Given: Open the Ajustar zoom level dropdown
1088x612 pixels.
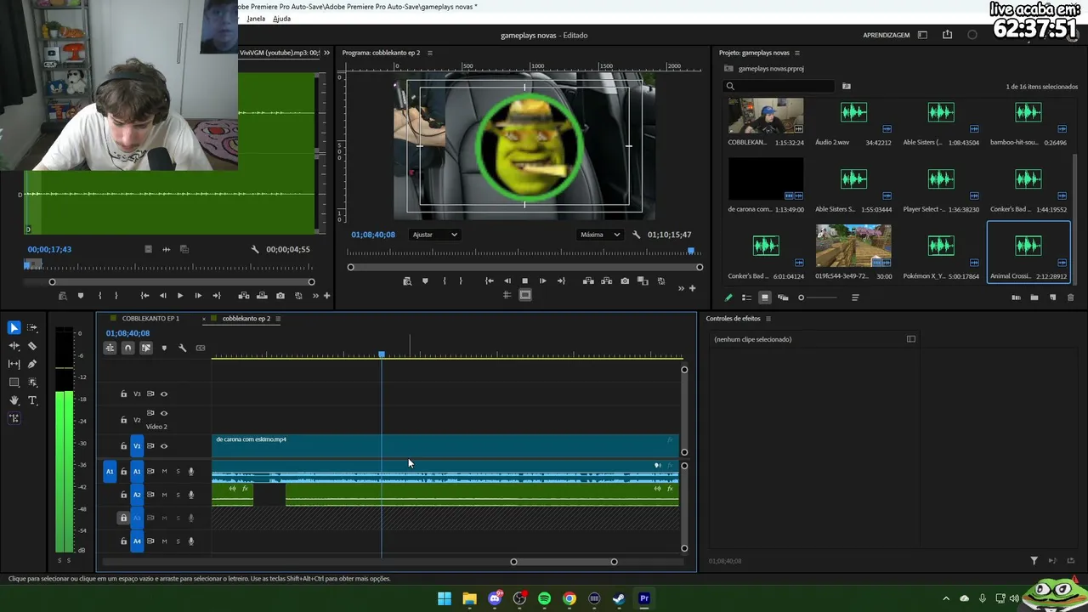Looking at the screenshot, I should pos(434,235).
